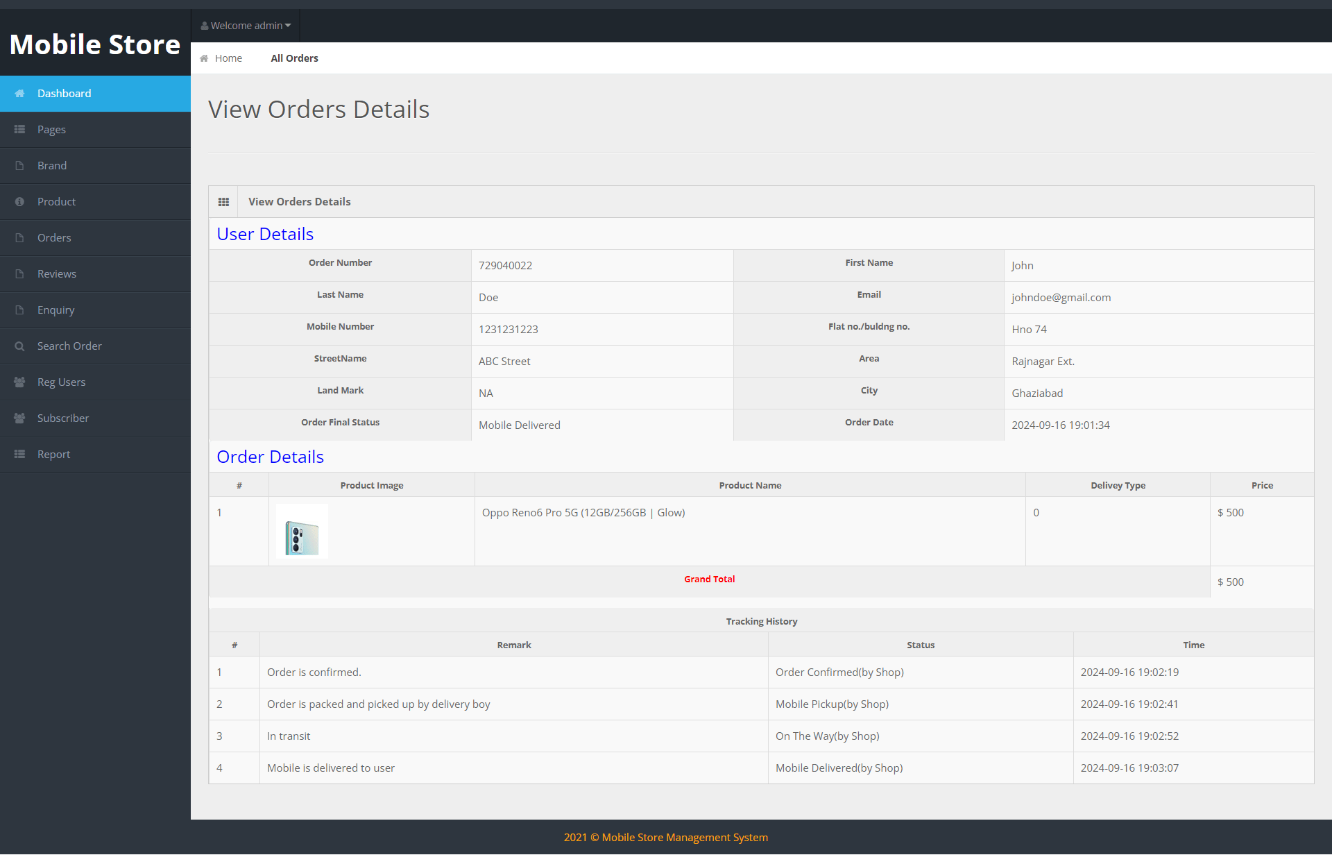Open the Mobile Store Management System footer link
Image resolution: width=1332 pixels, height=855 pixels.
[x=665, y=837]
